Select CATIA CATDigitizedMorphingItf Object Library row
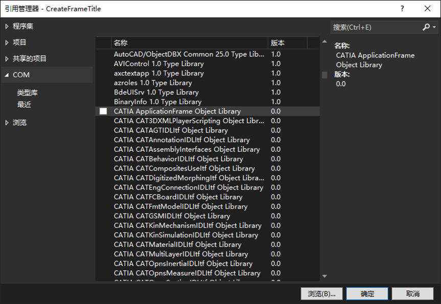The image size is (441, 304). point(207,178)
